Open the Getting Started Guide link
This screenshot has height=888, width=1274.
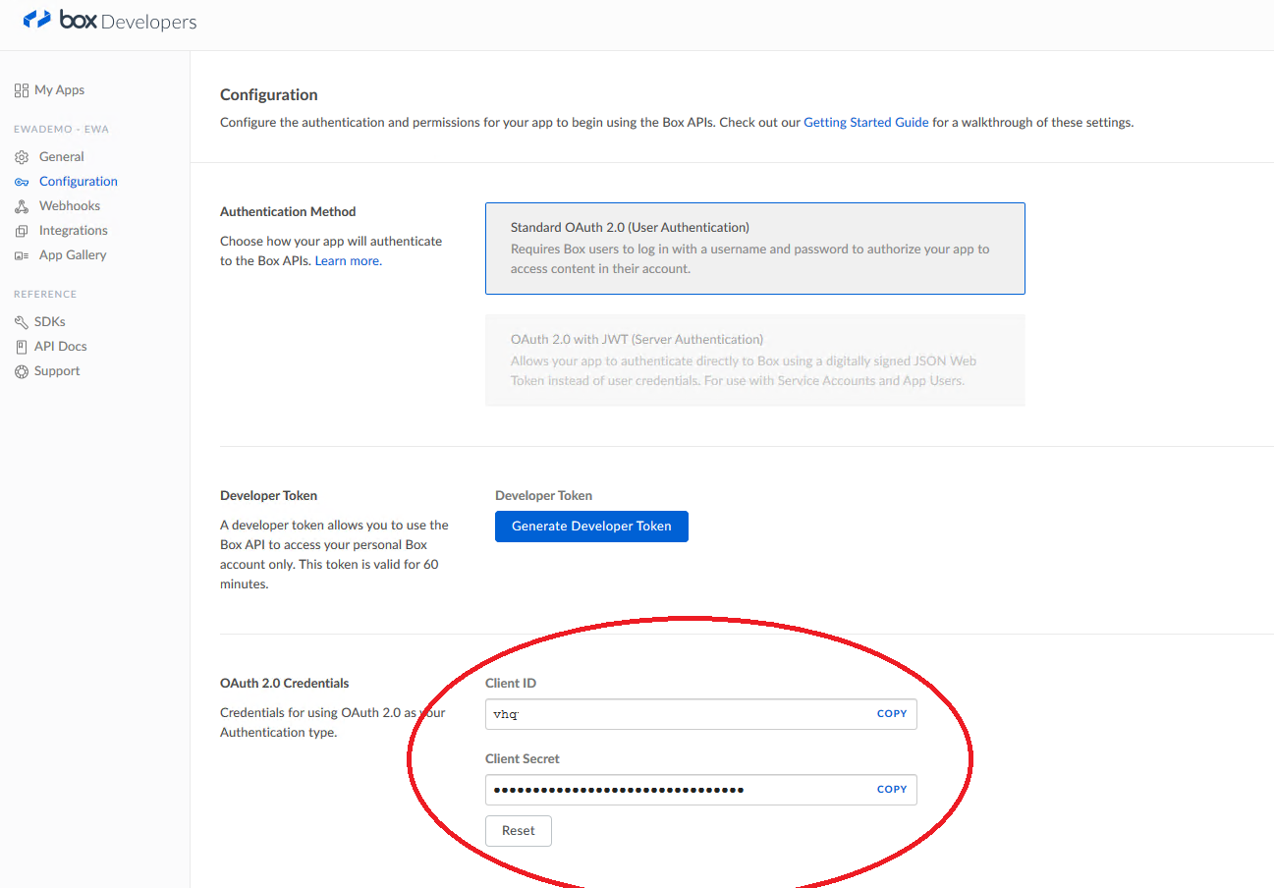pyautogui.click(x=865, y=123)
